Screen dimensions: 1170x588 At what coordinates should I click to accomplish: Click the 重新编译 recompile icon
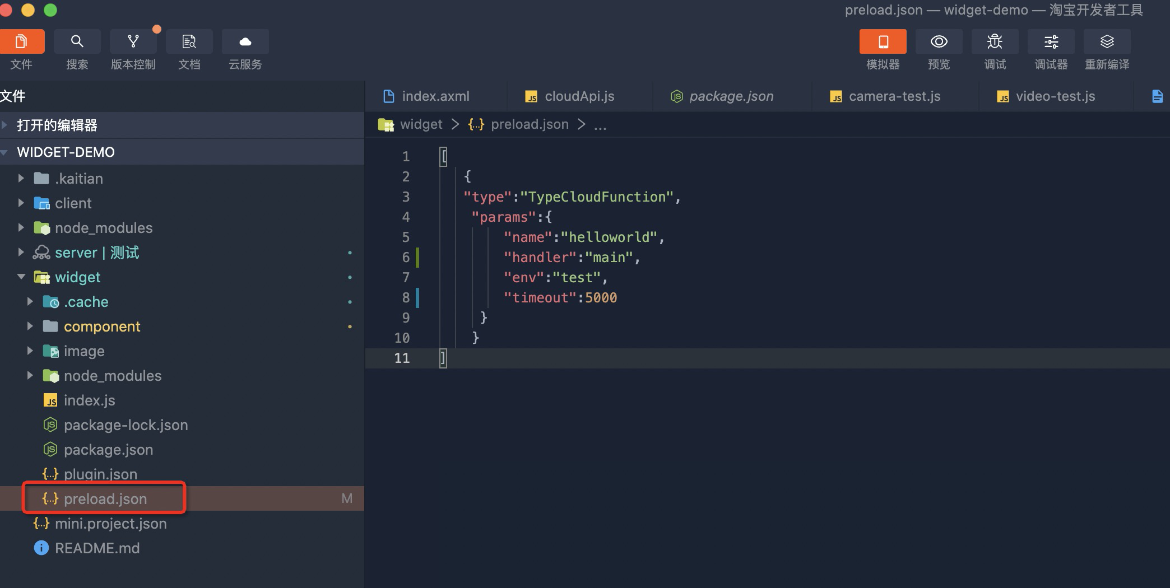pos(1107,41)
